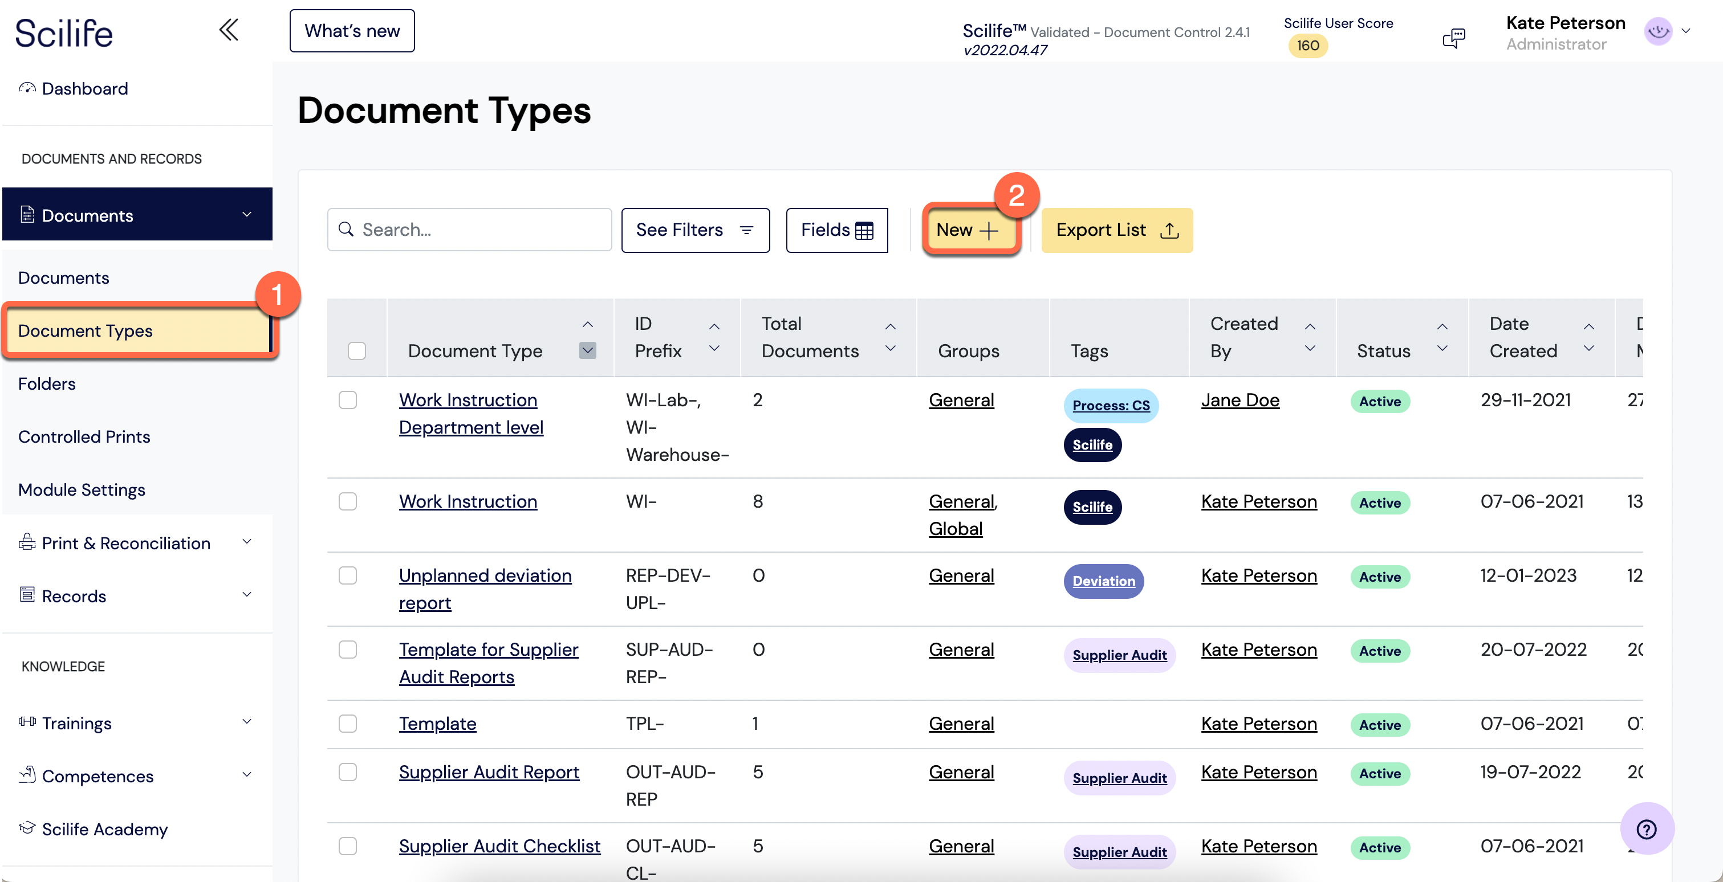The height and width of the screenshot is (882, 1723).
Task: Toggle the select-all header checkbox
Action: [356, 351]
